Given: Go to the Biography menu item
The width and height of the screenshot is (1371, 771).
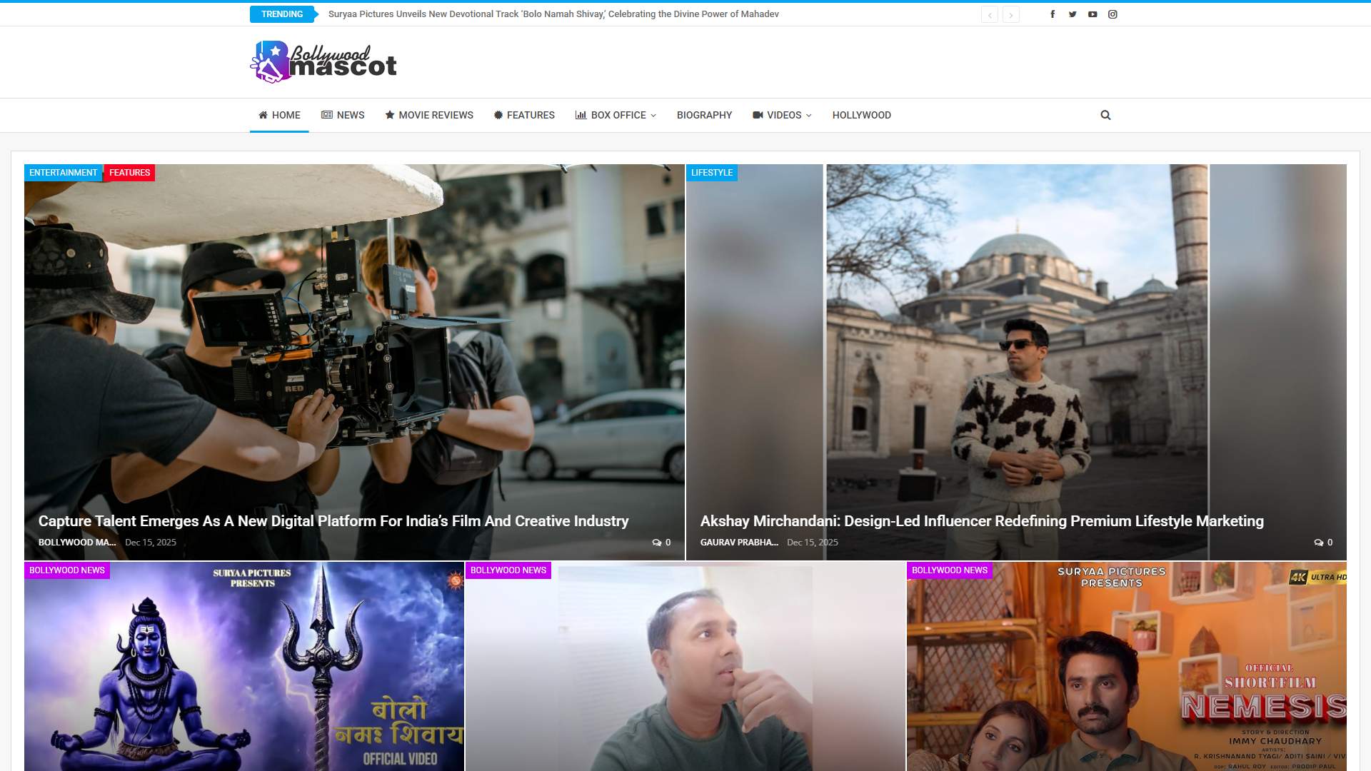Looking at the screenshot, I should coord(704,115).
